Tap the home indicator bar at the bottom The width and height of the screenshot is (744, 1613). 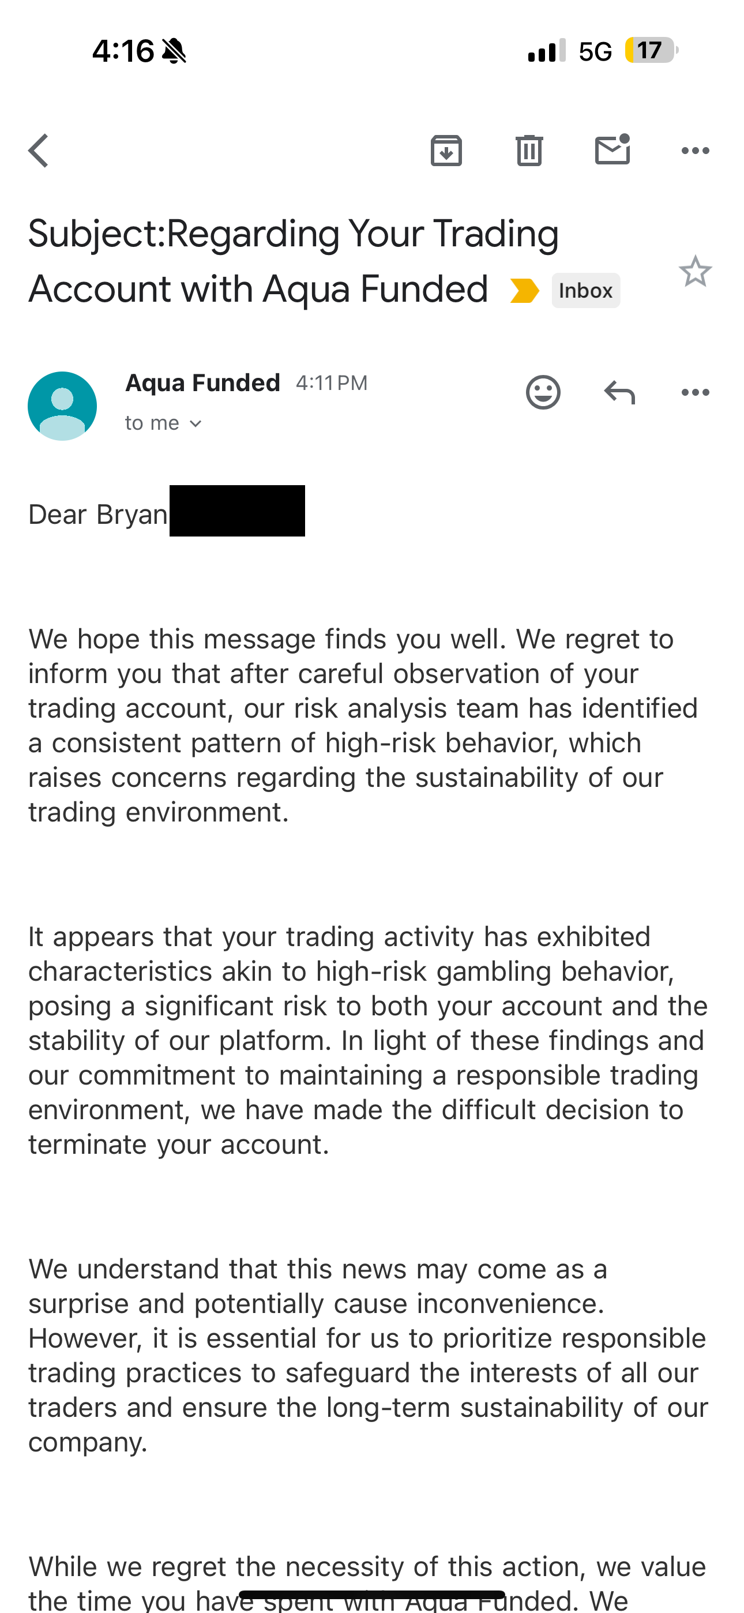point(372,1594)
